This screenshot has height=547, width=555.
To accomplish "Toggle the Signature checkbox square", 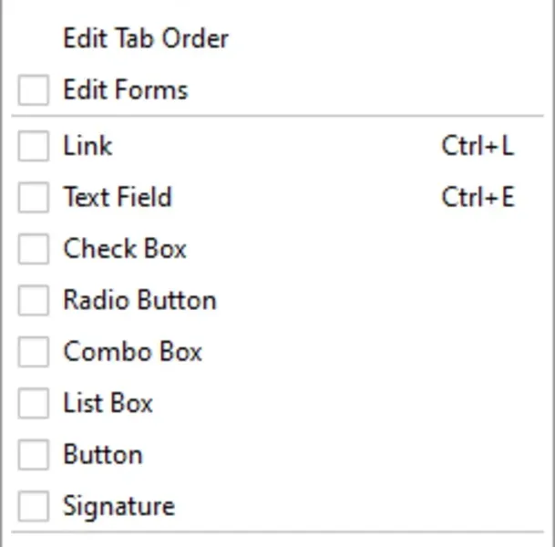I will 34,506.
